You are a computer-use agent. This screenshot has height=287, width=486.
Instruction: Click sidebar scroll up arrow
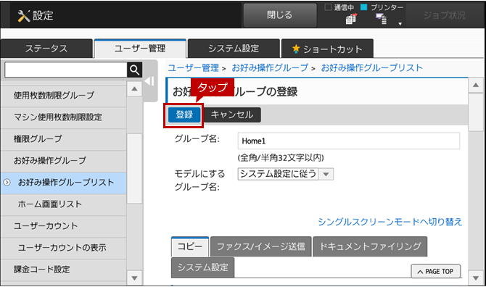(x=134, y=89)
